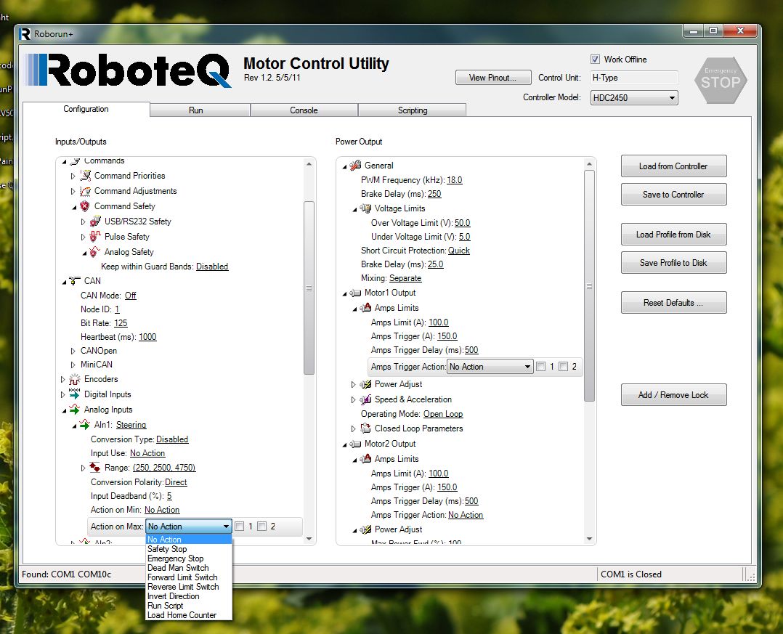The image size is (783, 634).
Task: Click the PWM Frequency value 18.0
Action: point(454,180)
